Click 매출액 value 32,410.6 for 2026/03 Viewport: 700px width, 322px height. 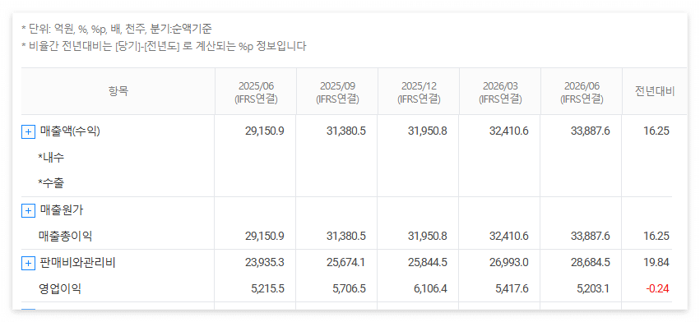[x=509, y=131]
